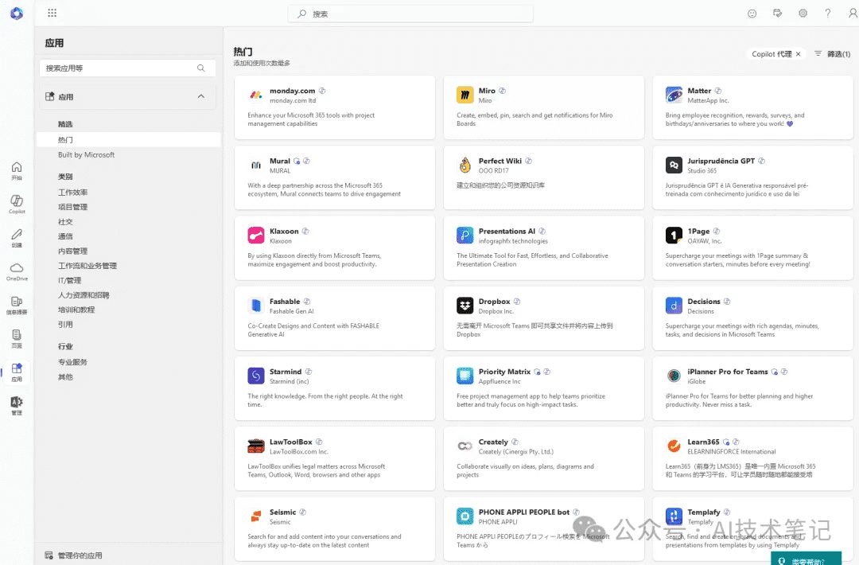This screenshot has height=565, width=859.
Task: Select Built by Microsoft in sidebar
Action: tap(86, 154)
